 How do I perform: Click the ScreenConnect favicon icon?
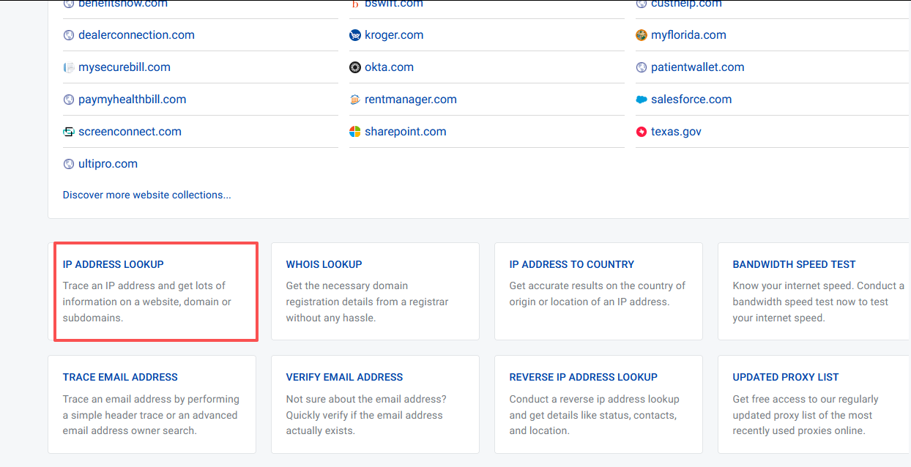click(69, 132)
